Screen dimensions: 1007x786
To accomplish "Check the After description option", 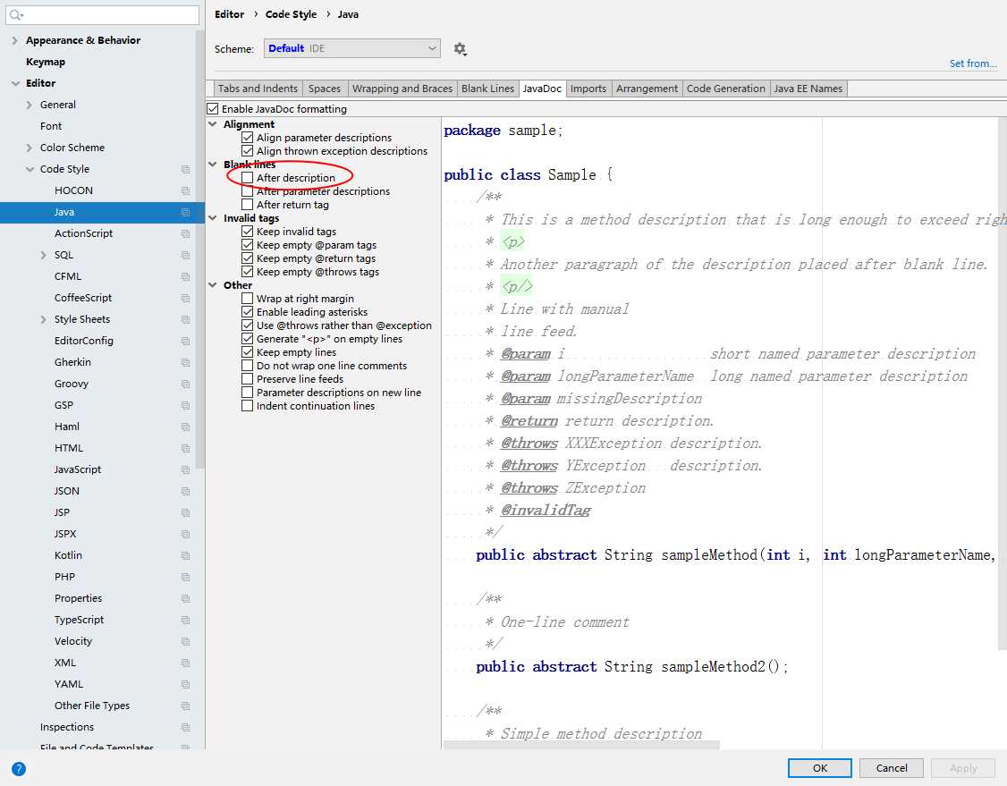I will point(247,178).
